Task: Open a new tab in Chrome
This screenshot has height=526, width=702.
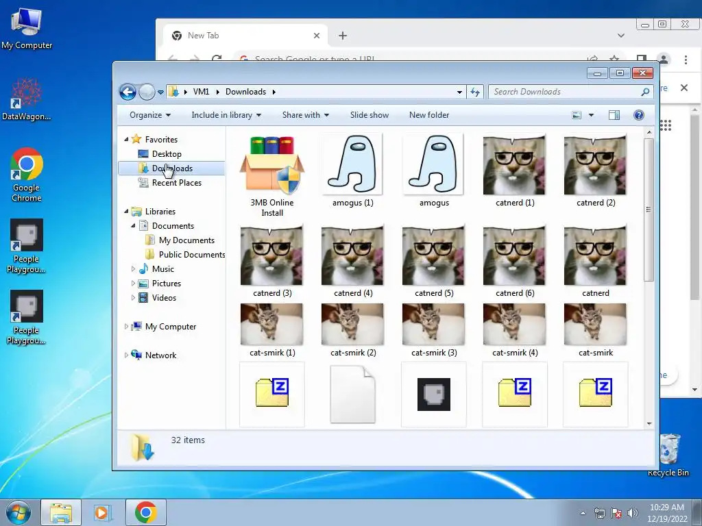Action: [343, 36]
